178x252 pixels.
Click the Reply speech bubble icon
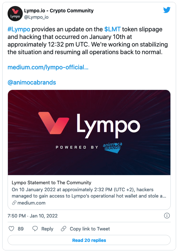[35, 229]
